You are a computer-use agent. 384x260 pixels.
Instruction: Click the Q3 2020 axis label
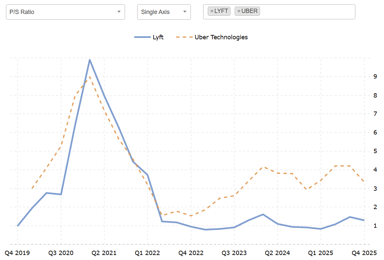point(61,253)
